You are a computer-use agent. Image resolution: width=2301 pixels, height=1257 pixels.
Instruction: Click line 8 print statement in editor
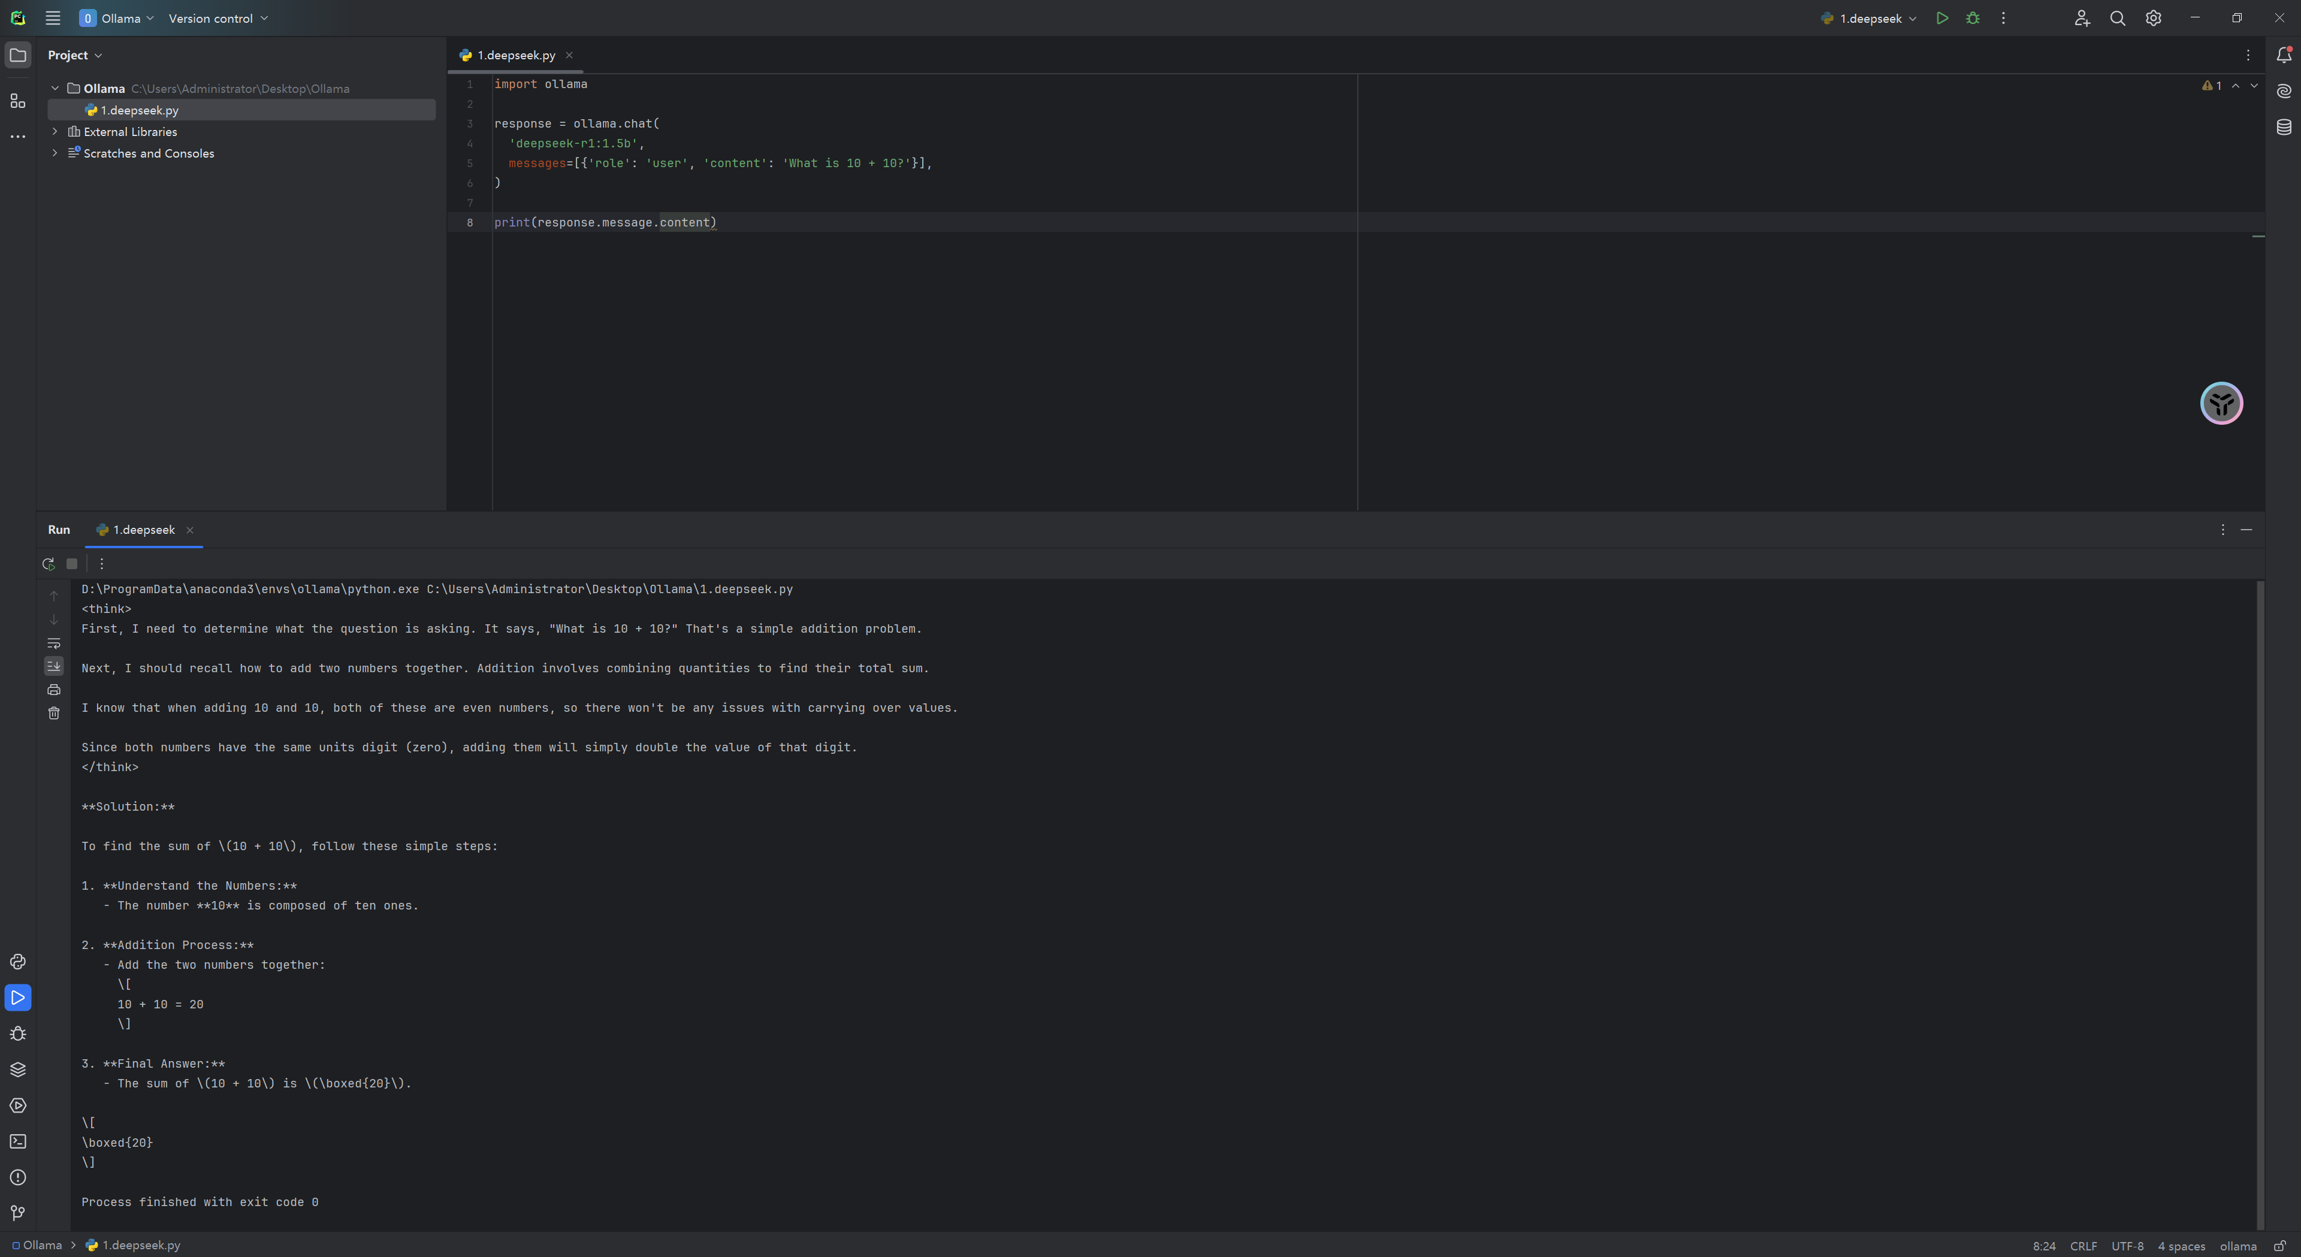tap(605, 222)
